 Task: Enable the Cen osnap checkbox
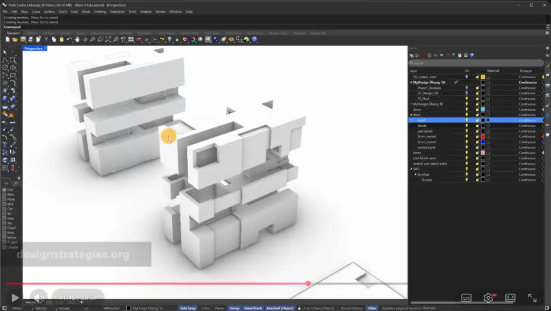click(5, 209)
